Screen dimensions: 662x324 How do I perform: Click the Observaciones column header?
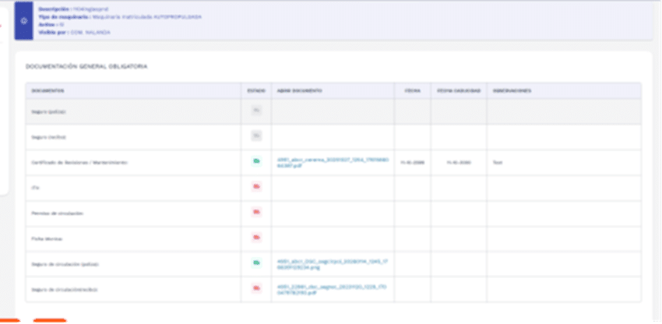pos(511,90)
